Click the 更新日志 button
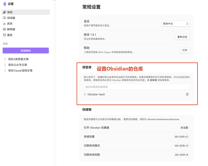208x166 pixels. pyautogui.click(x=182, y=37)
